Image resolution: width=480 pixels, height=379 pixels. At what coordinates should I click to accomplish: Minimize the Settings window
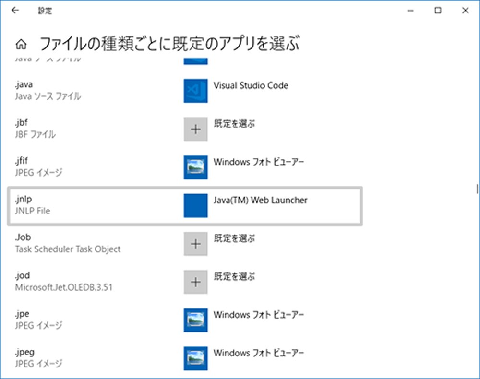click(410, 11)
